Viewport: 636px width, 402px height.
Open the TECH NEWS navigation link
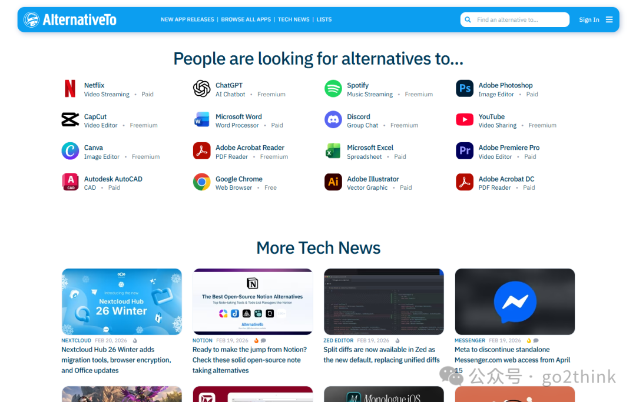[x=293, y=19]
